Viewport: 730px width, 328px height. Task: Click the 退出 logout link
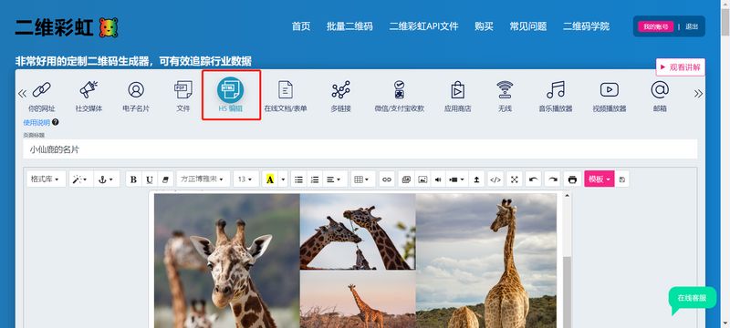point(692,27)
